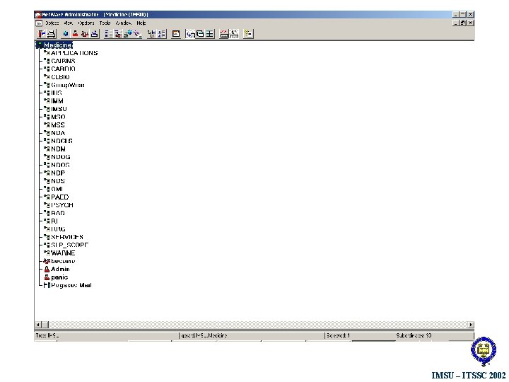
Task: Click the last yellow toolbar icon
Action: tap(248, 34)
